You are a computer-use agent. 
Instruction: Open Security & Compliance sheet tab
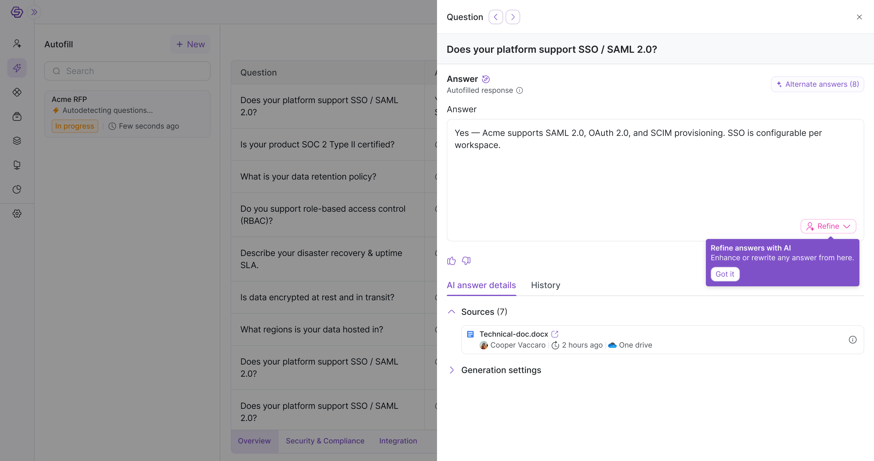click(x=325, y=441)
